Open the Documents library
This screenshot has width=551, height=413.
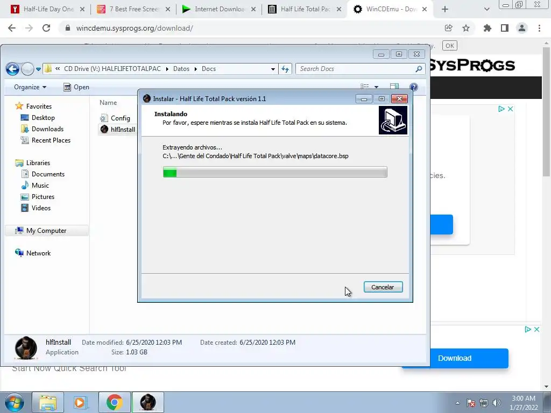(43, 174)
